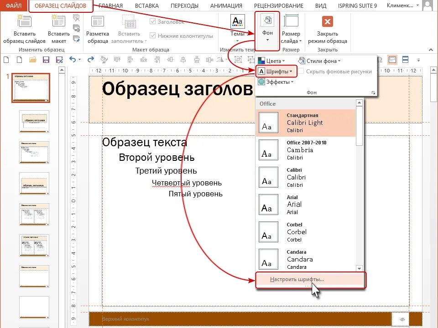
Task: Click the Align Top icon
Action: pos(117,59)
